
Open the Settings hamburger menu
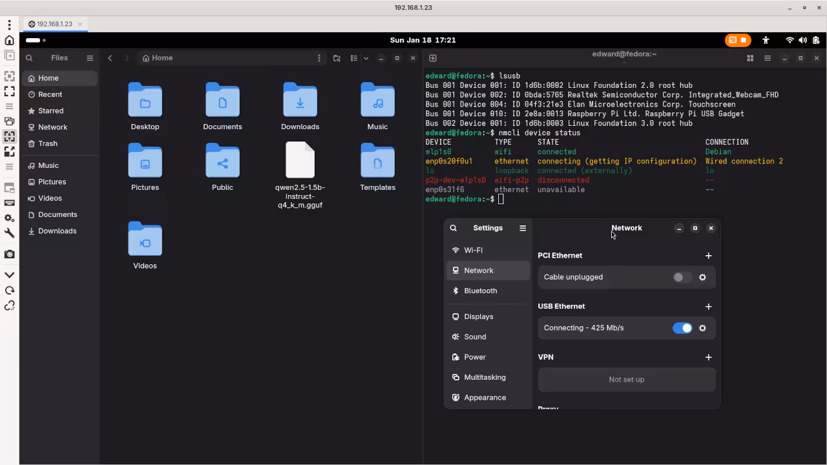[523, 228]
